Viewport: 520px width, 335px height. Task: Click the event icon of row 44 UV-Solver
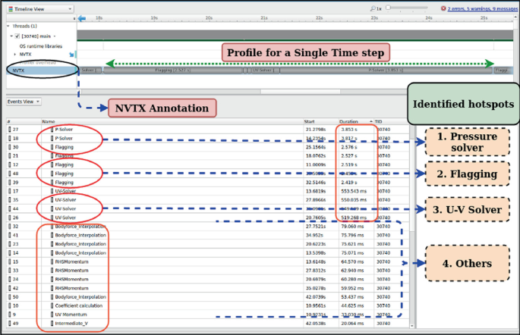pos(9,208)
